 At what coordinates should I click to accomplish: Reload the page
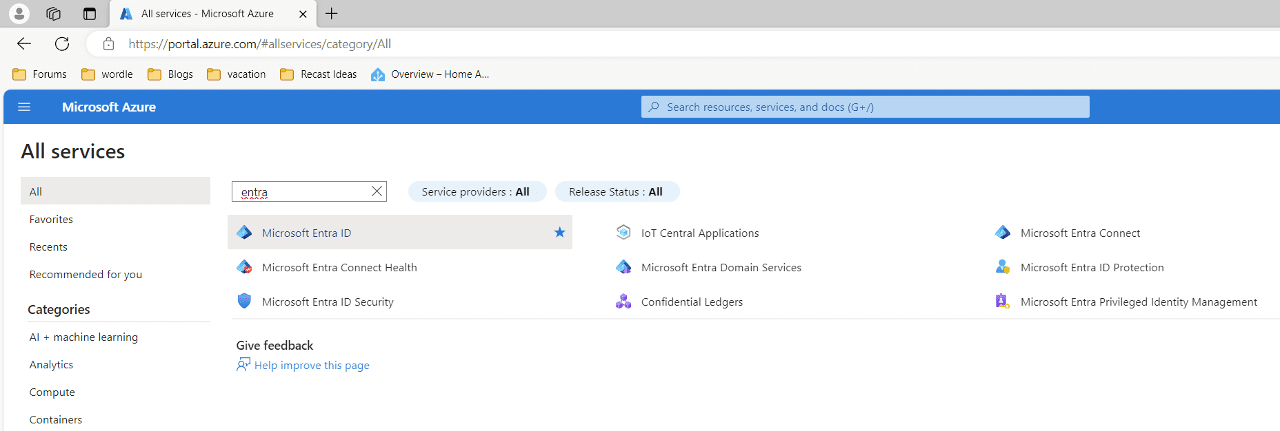pyautogui.click(x=62, y=44)
